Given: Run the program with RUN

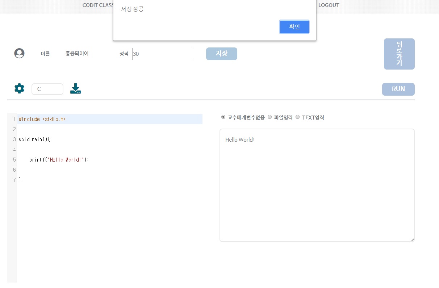Looking at the screenshot, I should (398, 89).
